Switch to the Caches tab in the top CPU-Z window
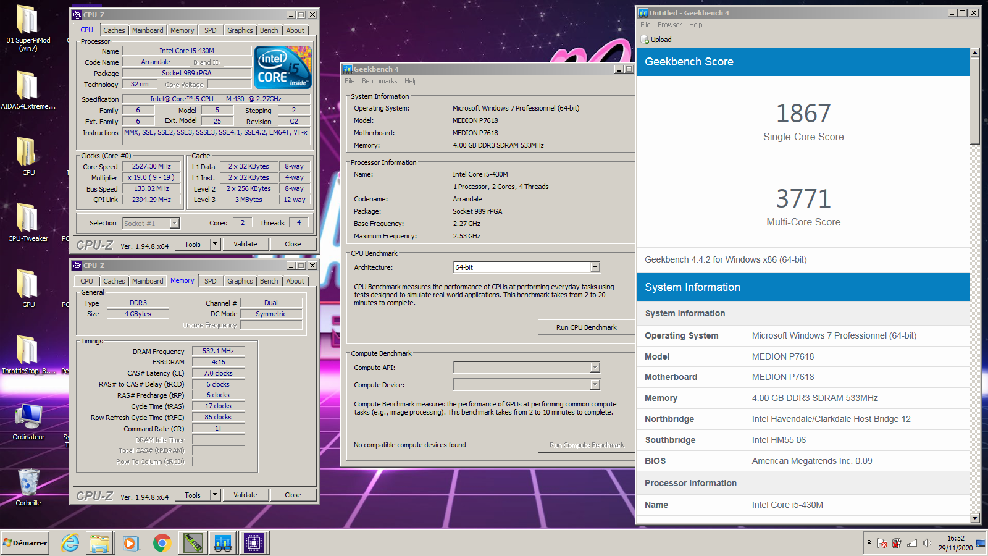 (x=114, y=30)
